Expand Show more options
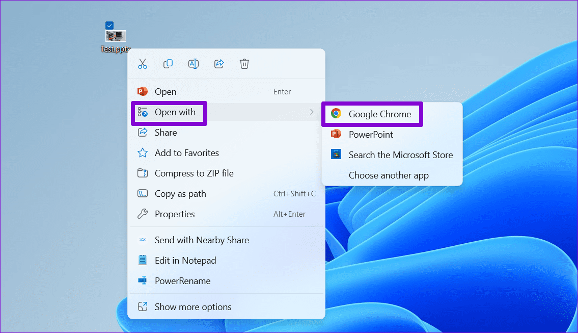 click(x=193, y=306)
